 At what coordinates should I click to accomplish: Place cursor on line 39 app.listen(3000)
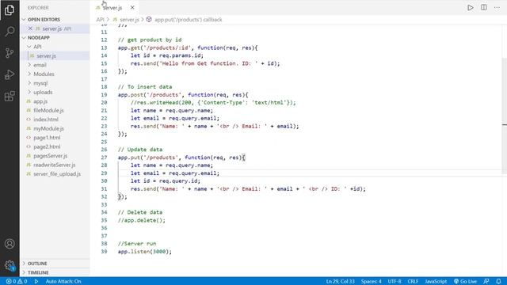click(x=144, y=252)
